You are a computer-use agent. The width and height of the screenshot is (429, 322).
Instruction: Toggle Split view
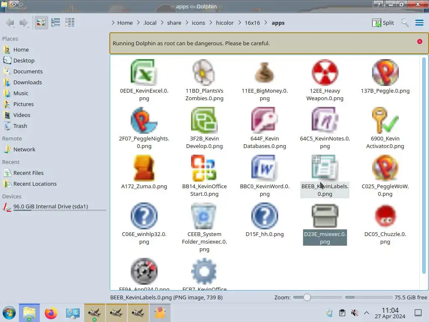(x=383, y=23)
